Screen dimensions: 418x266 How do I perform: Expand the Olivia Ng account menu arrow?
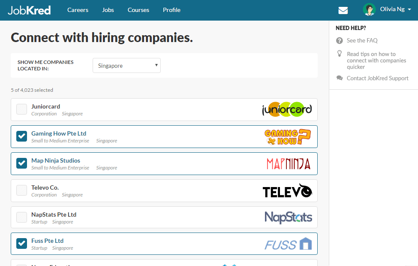(409, 9)
